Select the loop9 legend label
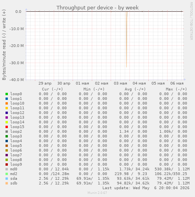 pos(16,164)
